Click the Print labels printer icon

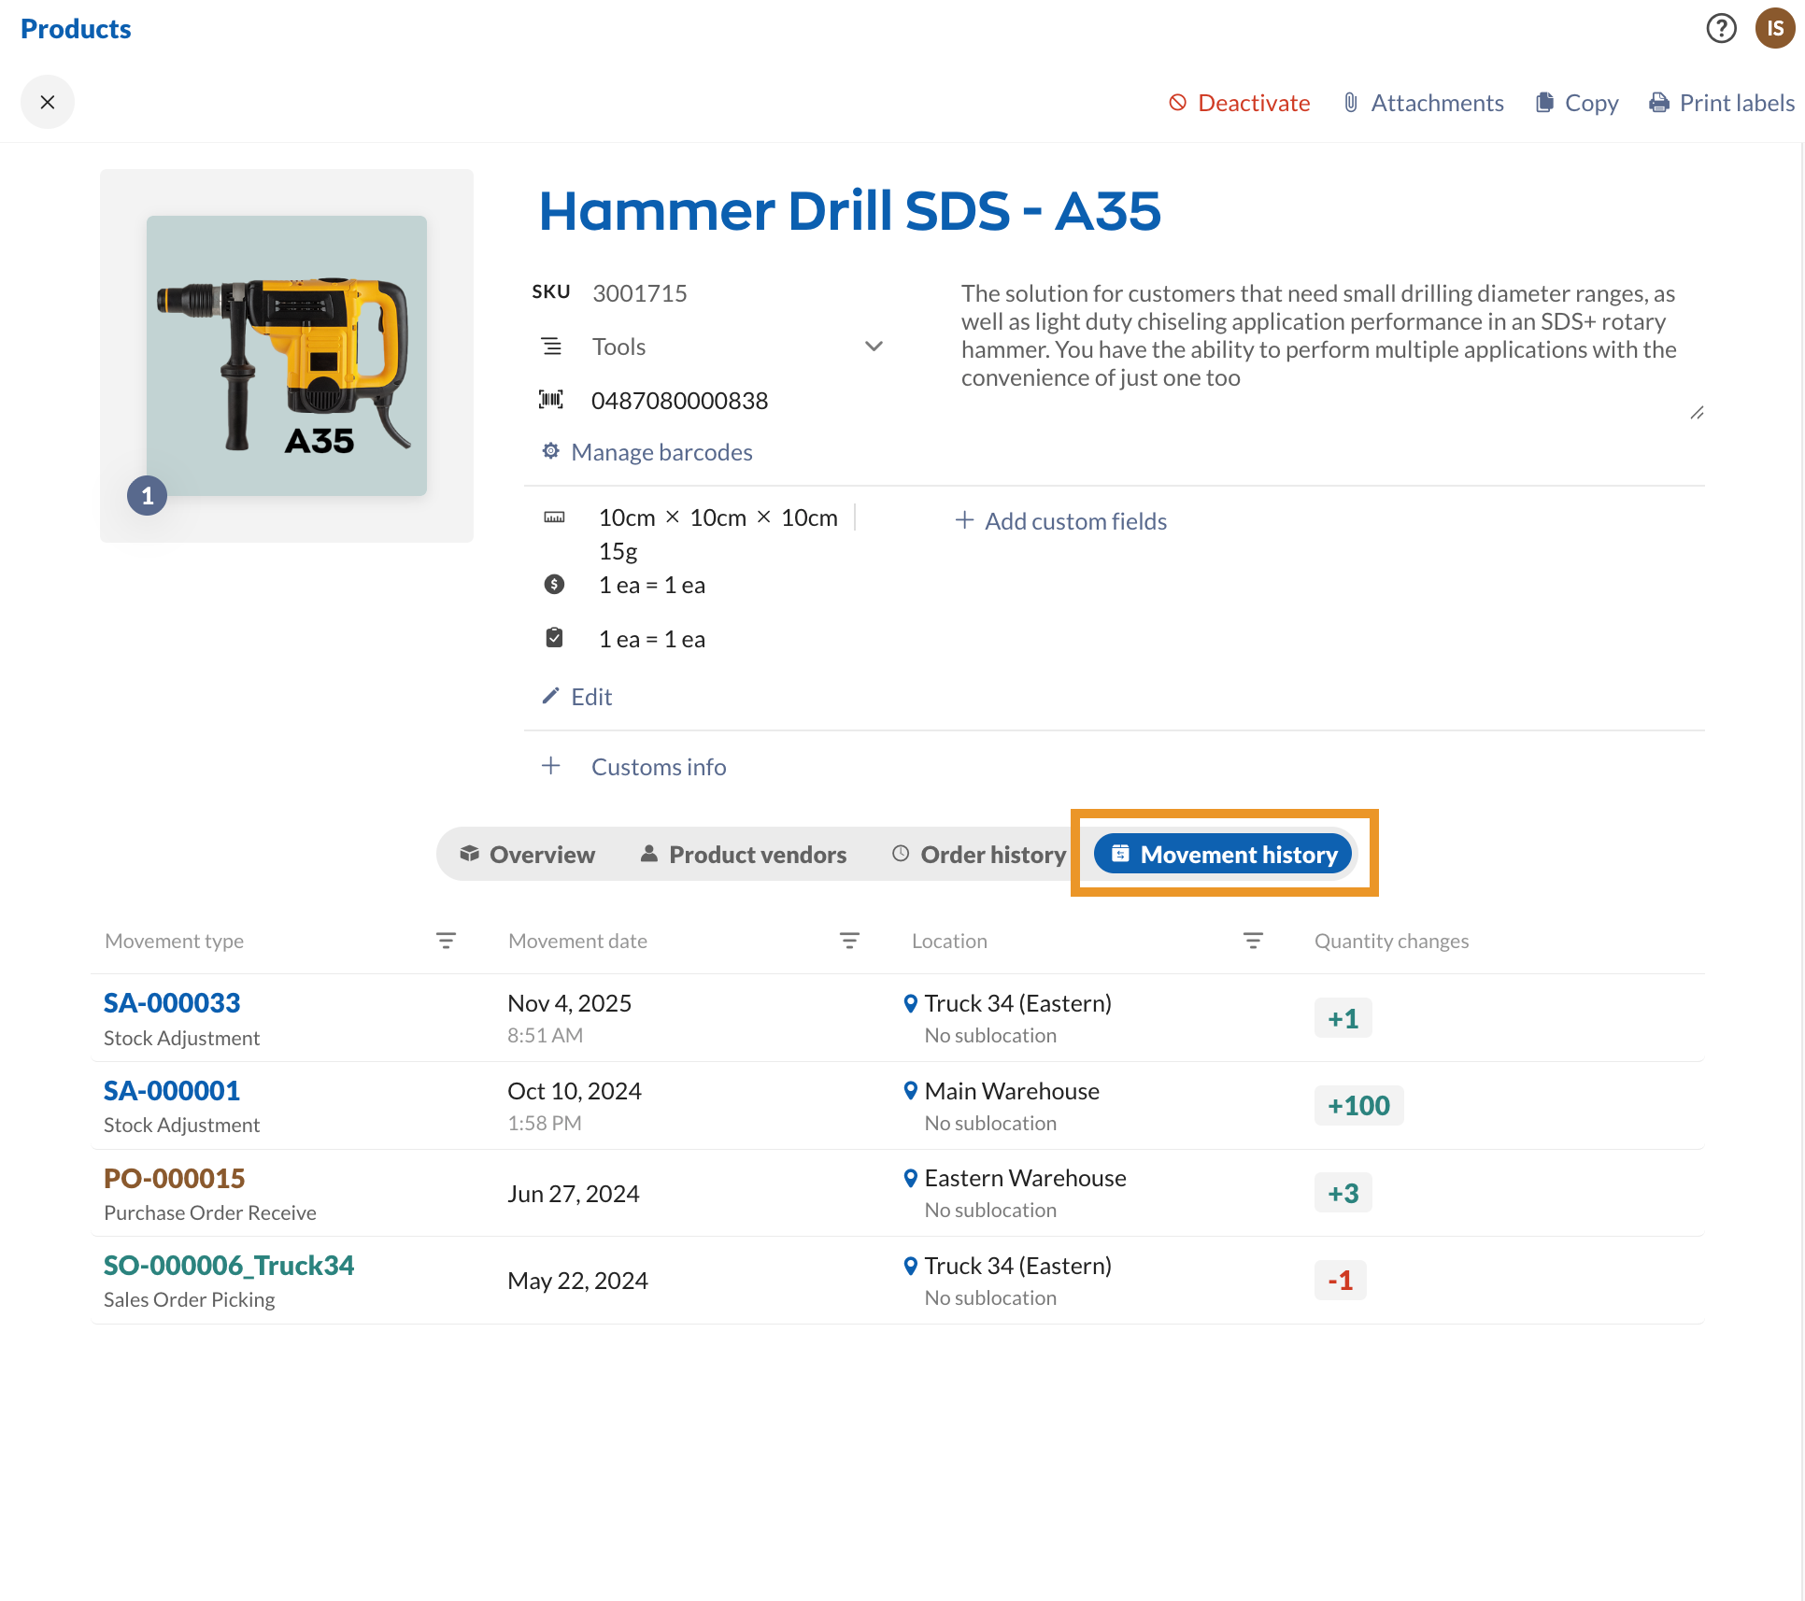[x=1659, y=103]
